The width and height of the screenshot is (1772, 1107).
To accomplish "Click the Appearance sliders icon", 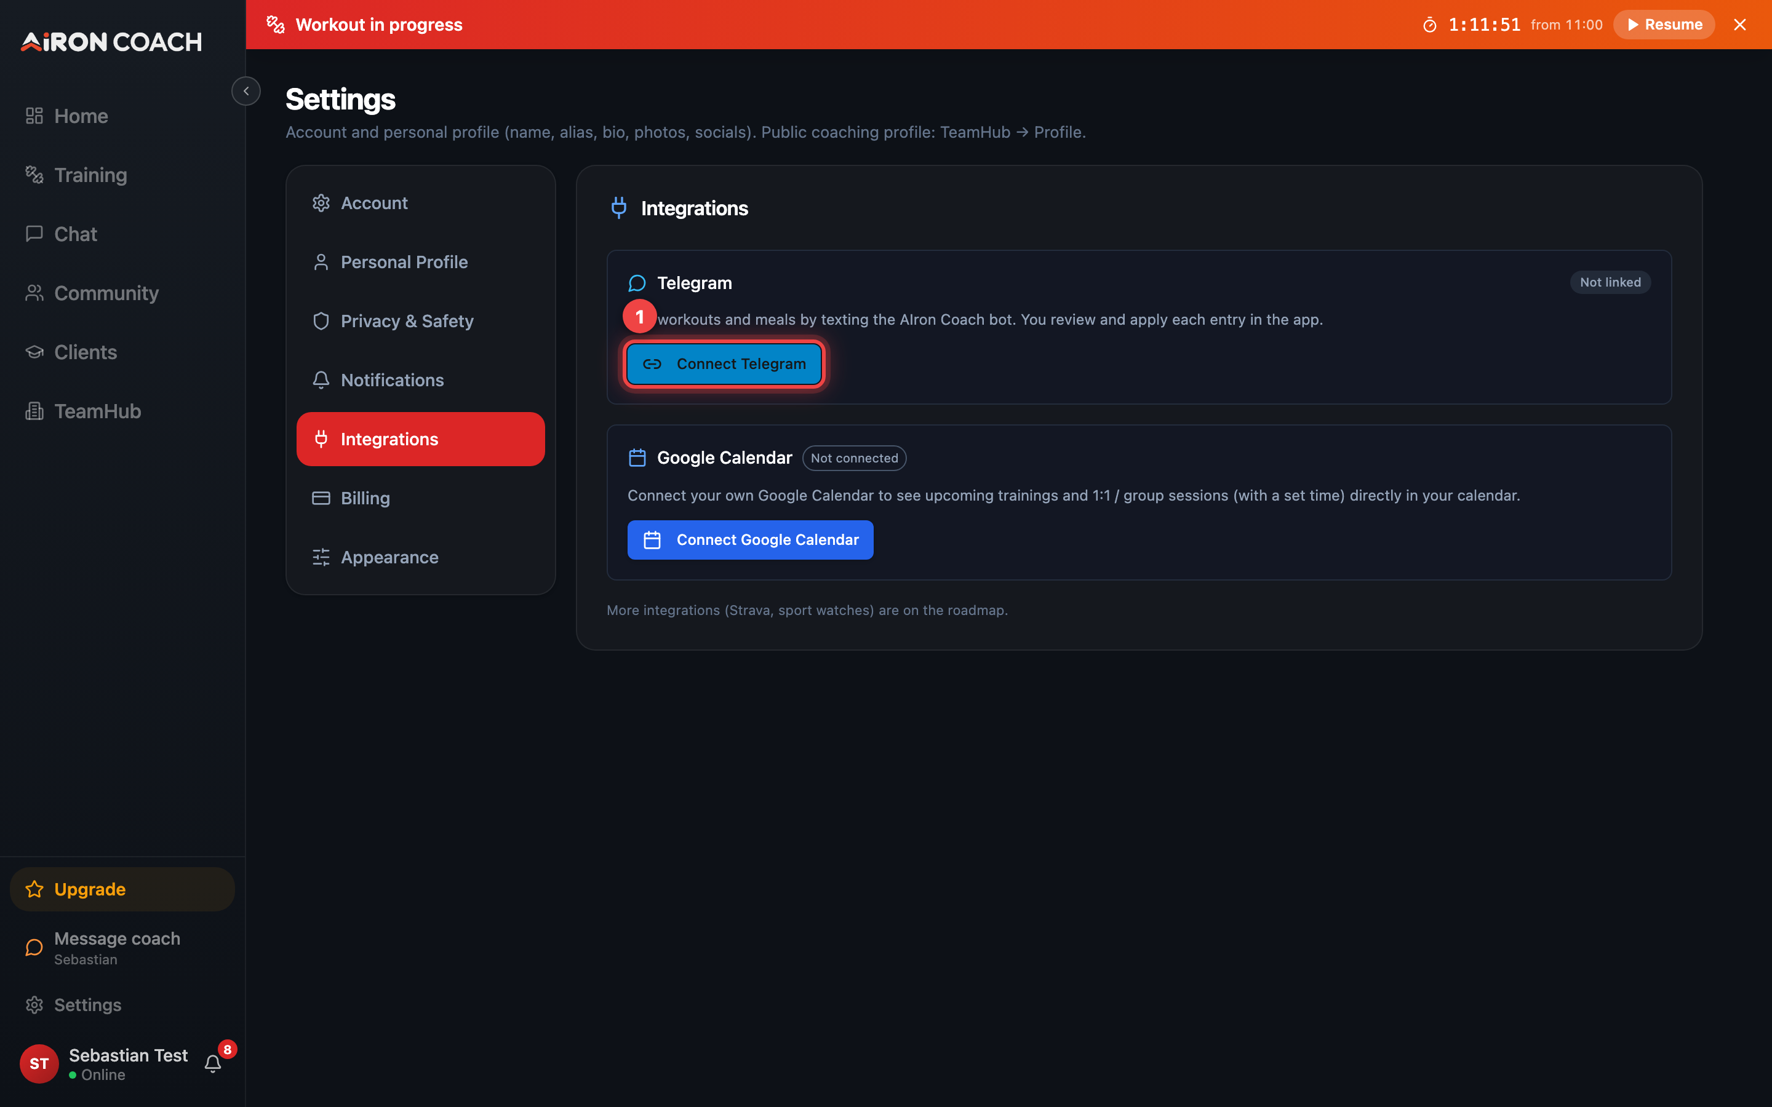I will point(321,557).
